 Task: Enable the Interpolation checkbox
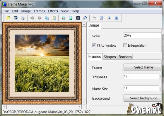(125, 45)
